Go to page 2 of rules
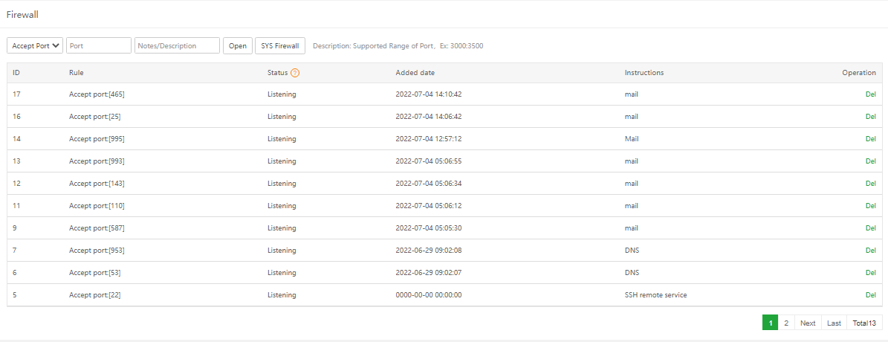 click(x=786, y=323)
